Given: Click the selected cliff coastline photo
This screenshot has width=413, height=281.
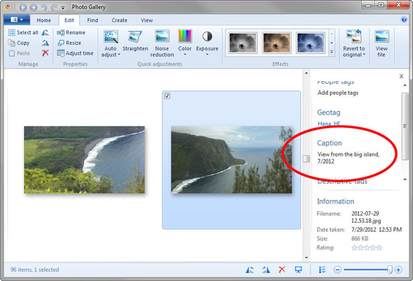Looking at the screenshot, I should [231, 159].
